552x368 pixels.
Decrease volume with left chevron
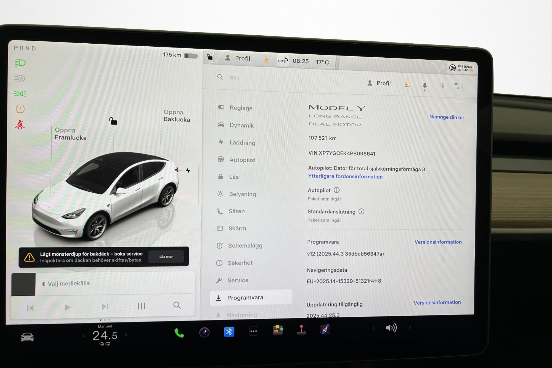tap(373, 328)
